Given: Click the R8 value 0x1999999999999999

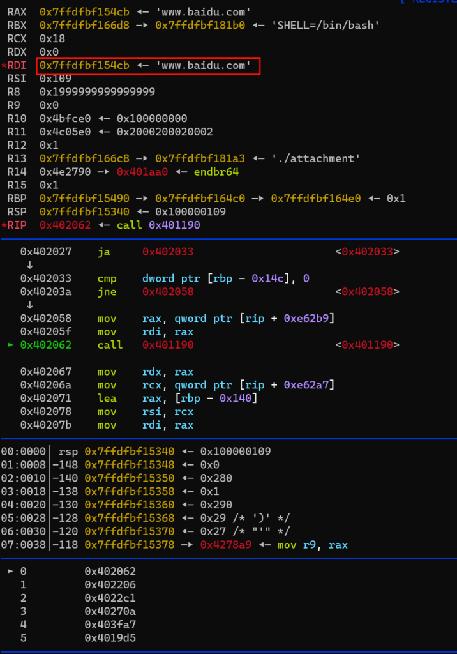Looking at the screenshot, I should click(x=97, y=91).
